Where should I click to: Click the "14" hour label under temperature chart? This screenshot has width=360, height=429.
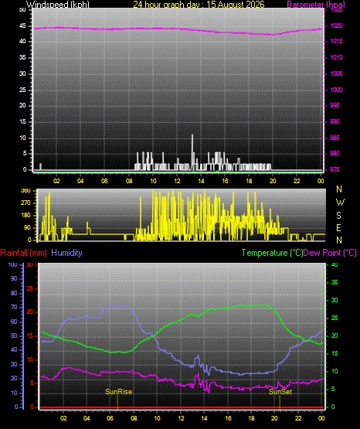point(204,418)
